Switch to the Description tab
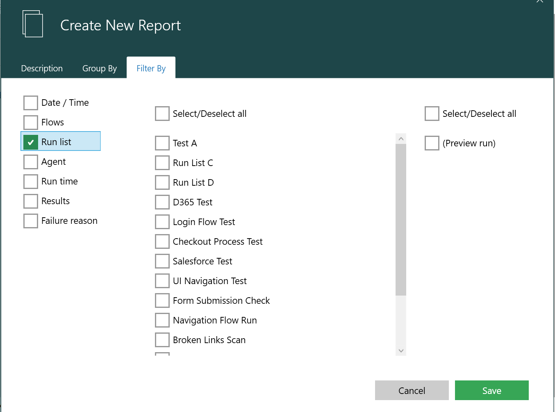The height and width of the screenshot is (412, 555). (42, 68)
